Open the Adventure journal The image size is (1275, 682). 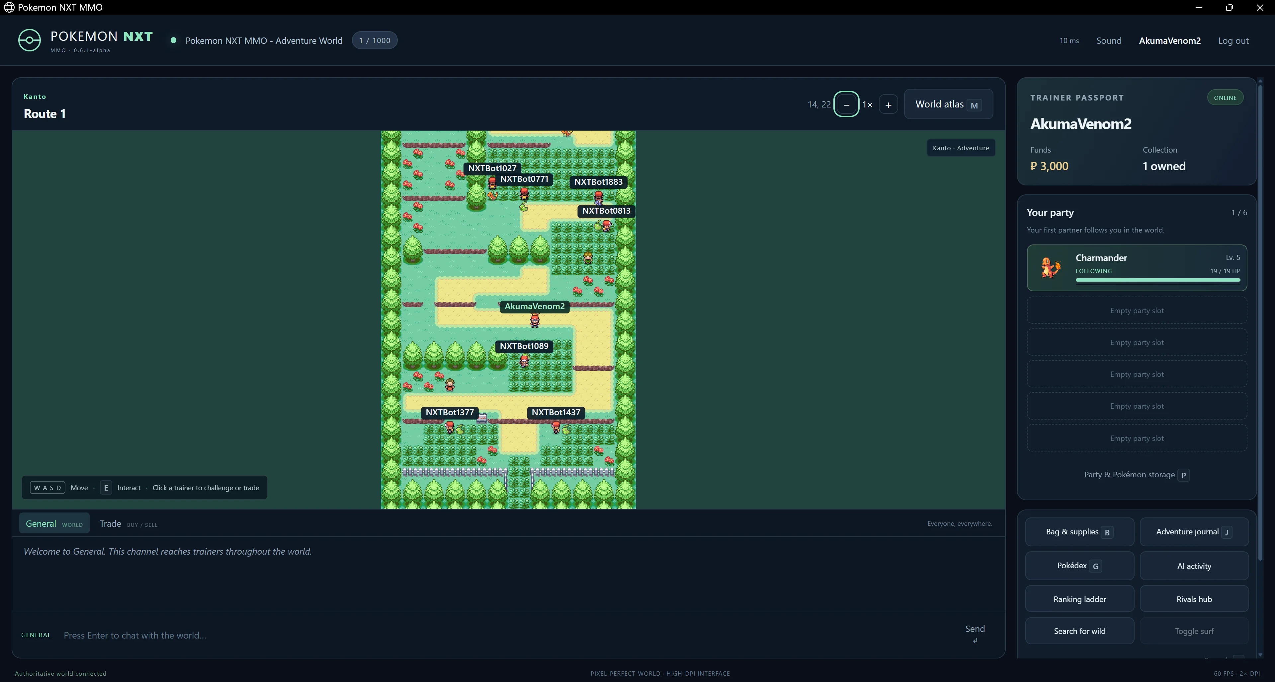click(1194, 532)
